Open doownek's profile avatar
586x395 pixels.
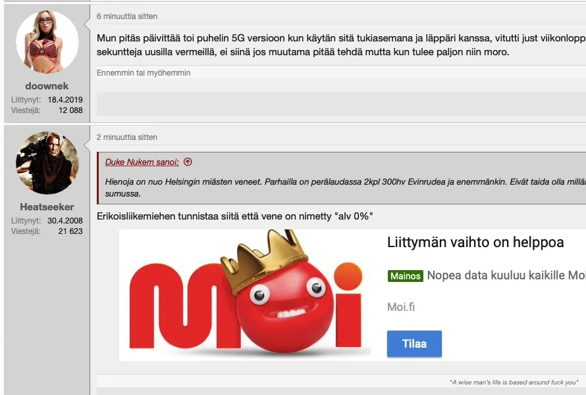tap(47, 42)
